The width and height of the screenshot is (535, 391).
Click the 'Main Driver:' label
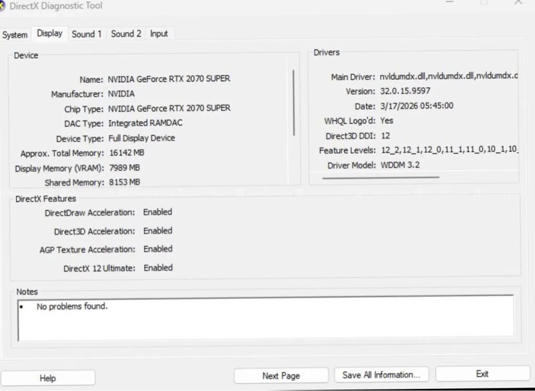pyautogui.click(x=353, y=77)
